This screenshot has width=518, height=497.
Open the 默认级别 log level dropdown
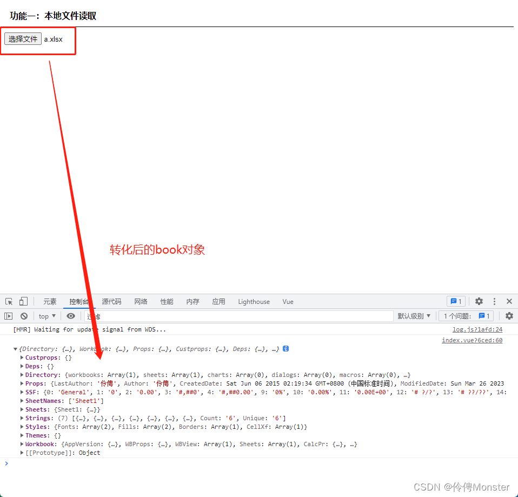coord(414,316)
